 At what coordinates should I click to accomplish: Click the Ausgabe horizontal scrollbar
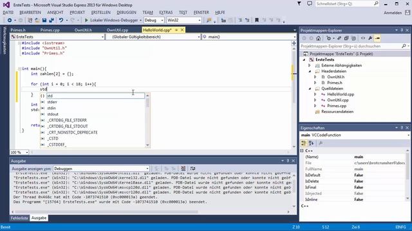(106, 212)
